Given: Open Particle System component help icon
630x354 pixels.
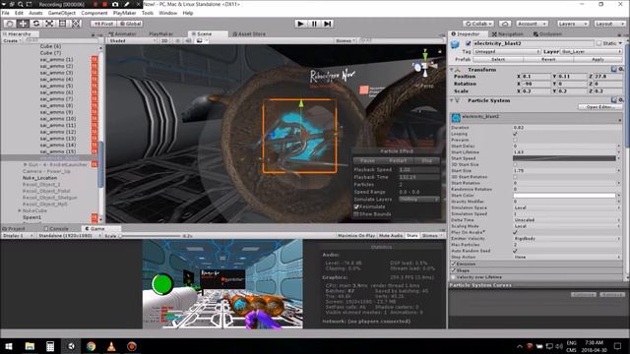Looking at the screenshot, I should [x=614, y=100].
